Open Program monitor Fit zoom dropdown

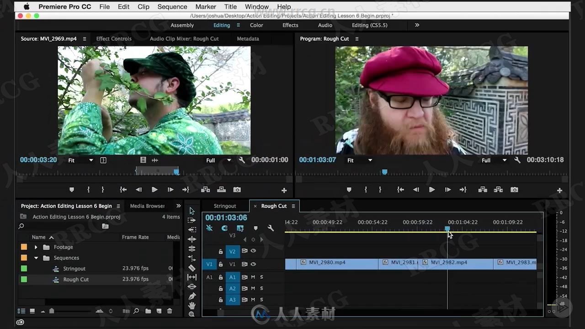(x=360, y=160)
